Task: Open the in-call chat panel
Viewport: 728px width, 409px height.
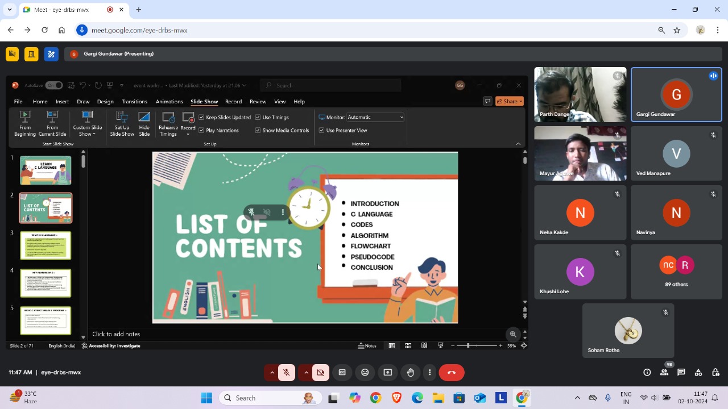Action: coord(681,373)
